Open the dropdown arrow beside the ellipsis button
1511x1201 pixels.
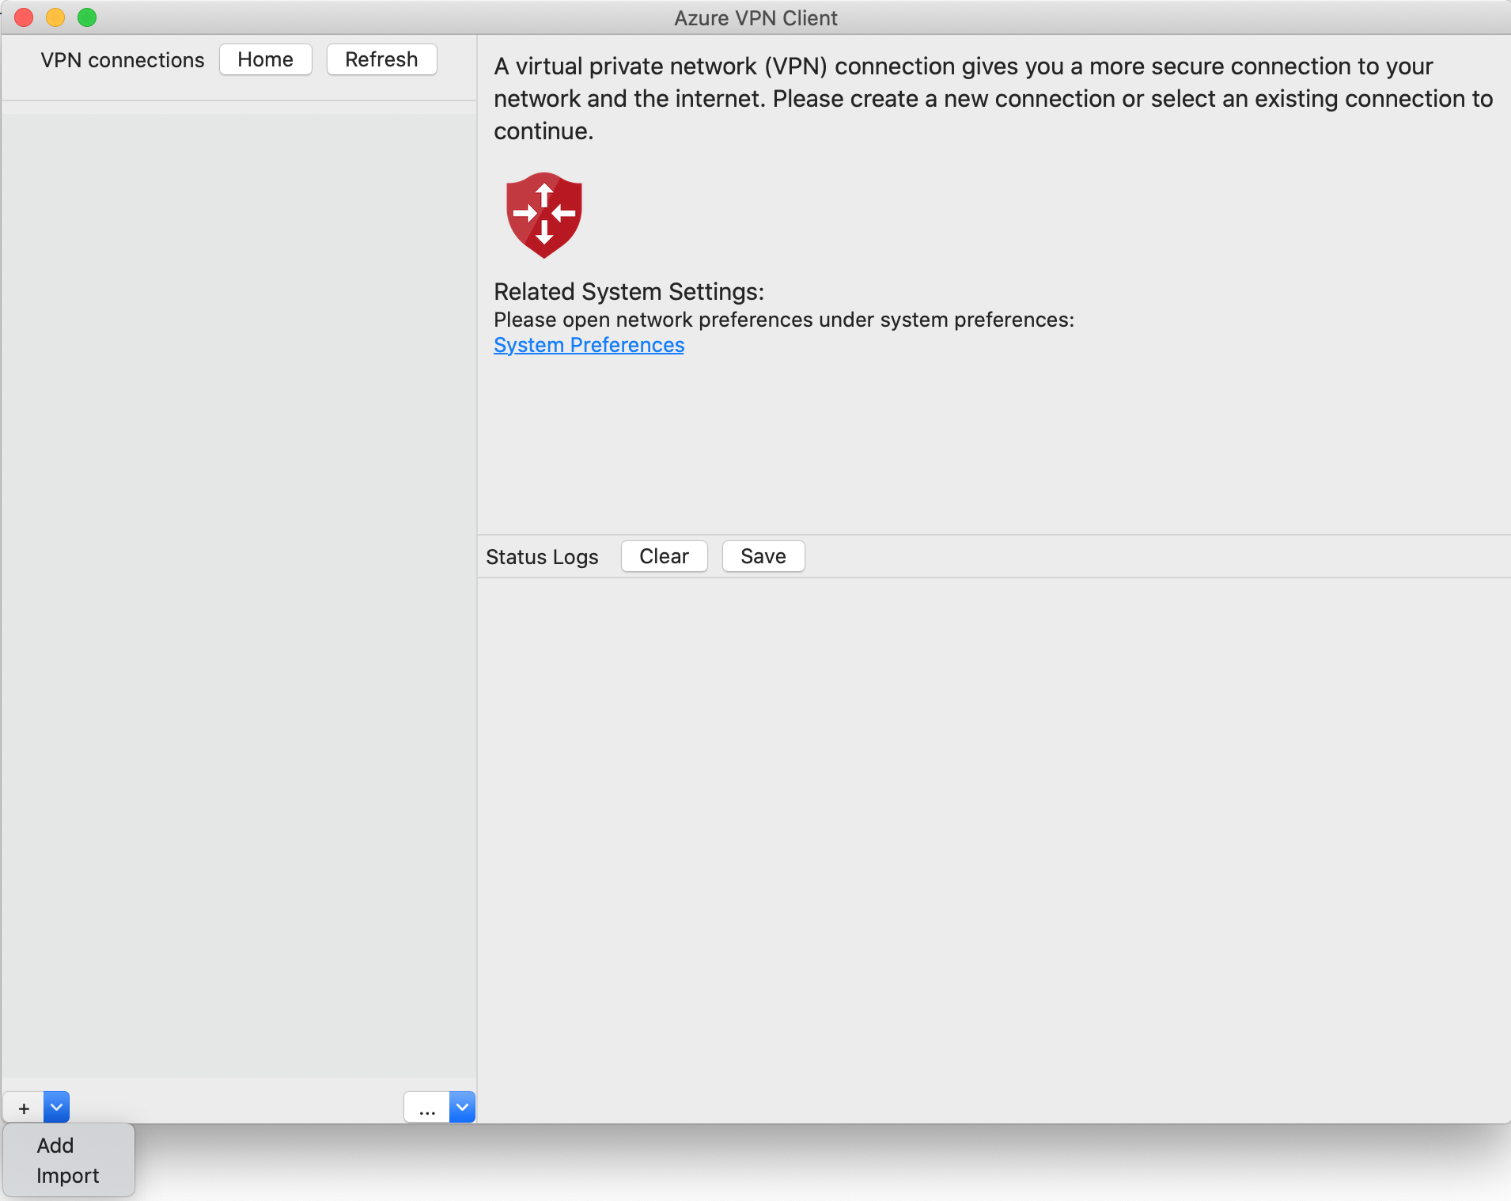tap(462, 1108)
